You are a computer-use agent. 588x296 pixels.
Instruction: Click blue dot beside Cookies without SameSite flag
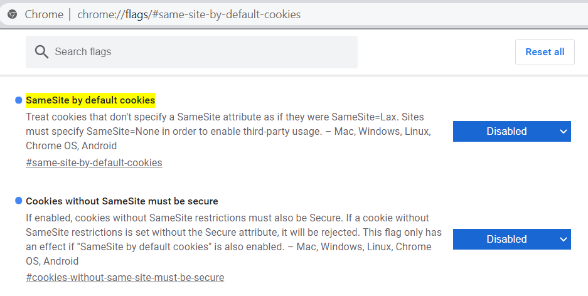(18, 201)
